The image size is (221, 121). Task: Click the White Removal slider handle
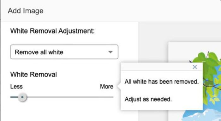click(x=22, y=97)
